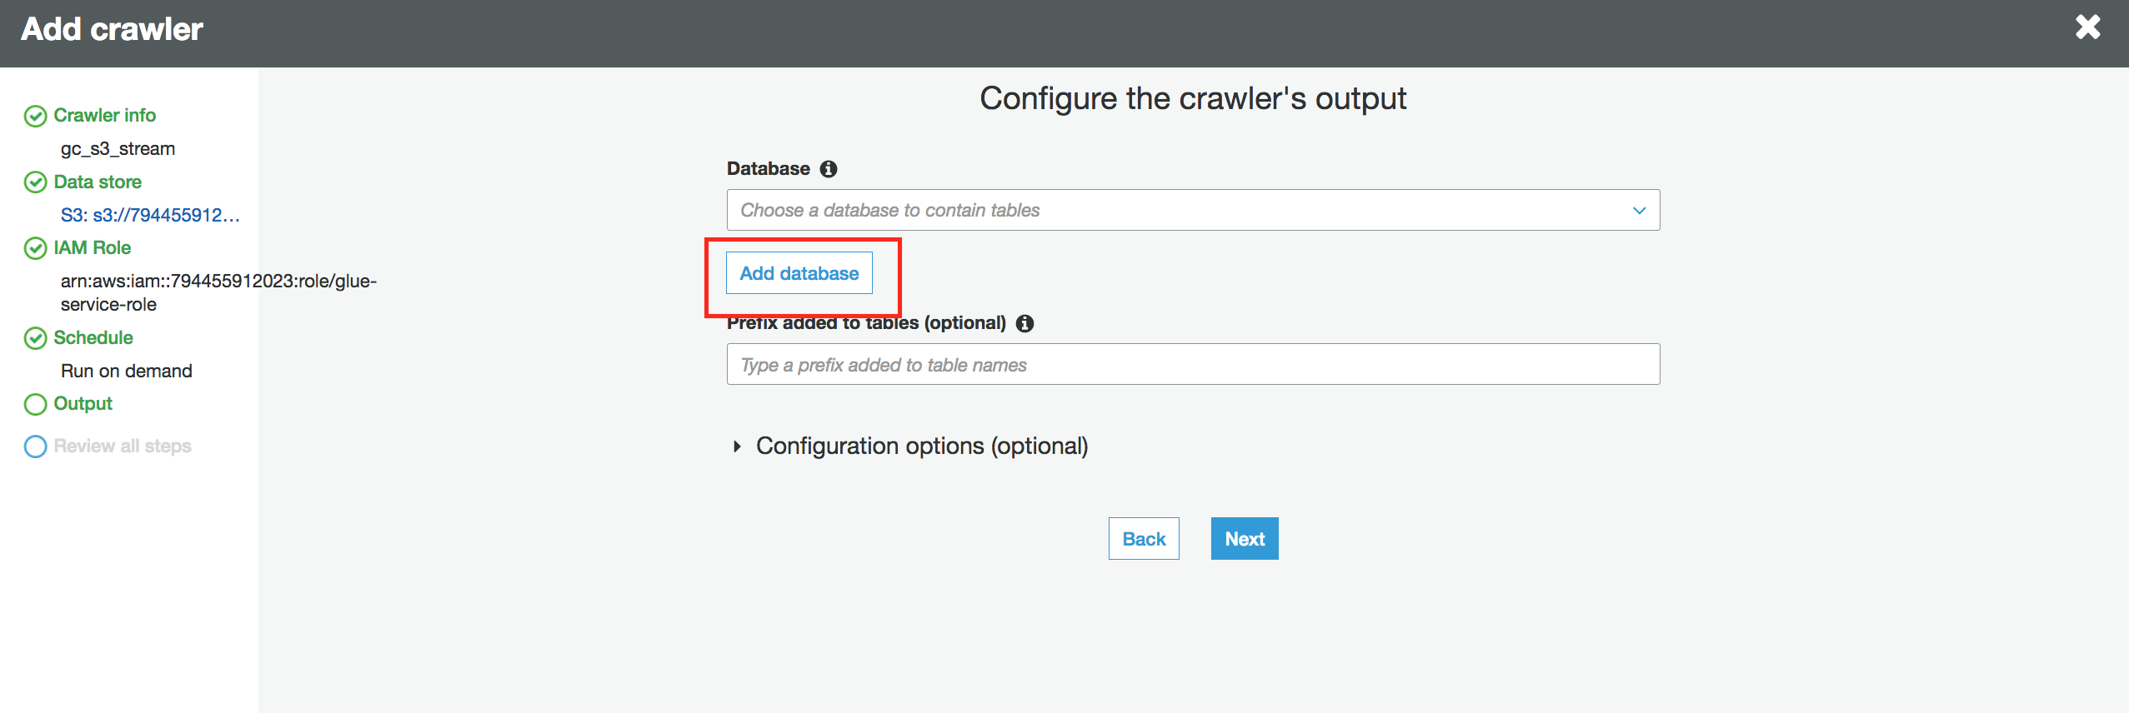Click the Prefix added to tables info icon
The height and width of the screenshot is (713, 2129).
(x=1024, y=323)
